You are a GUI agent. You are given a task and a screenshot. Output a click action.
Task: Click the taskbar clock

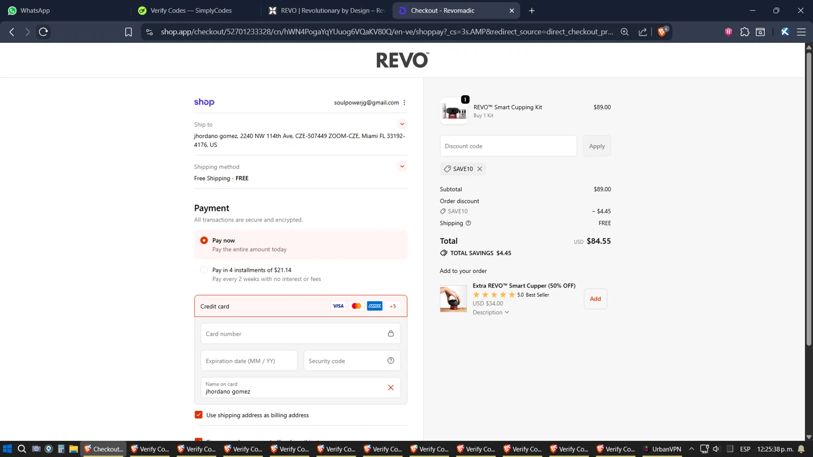[775, 449]
